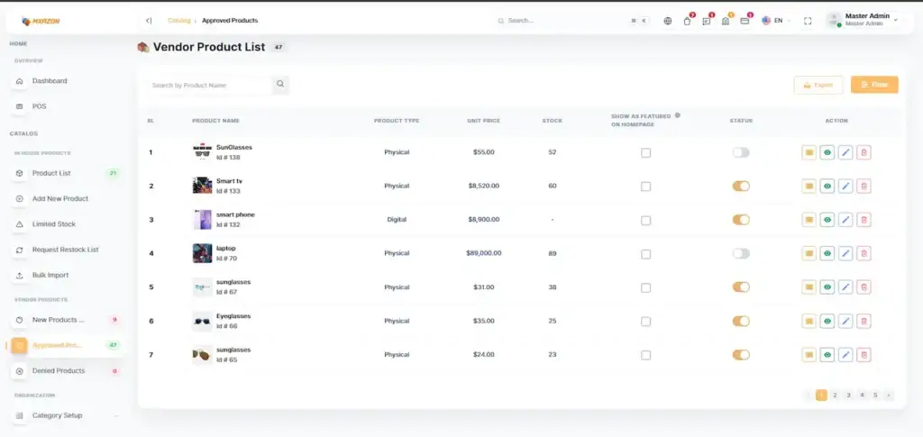
Task: View sunglasses Id # 67 using eye icon
Action: coord(827,287)
